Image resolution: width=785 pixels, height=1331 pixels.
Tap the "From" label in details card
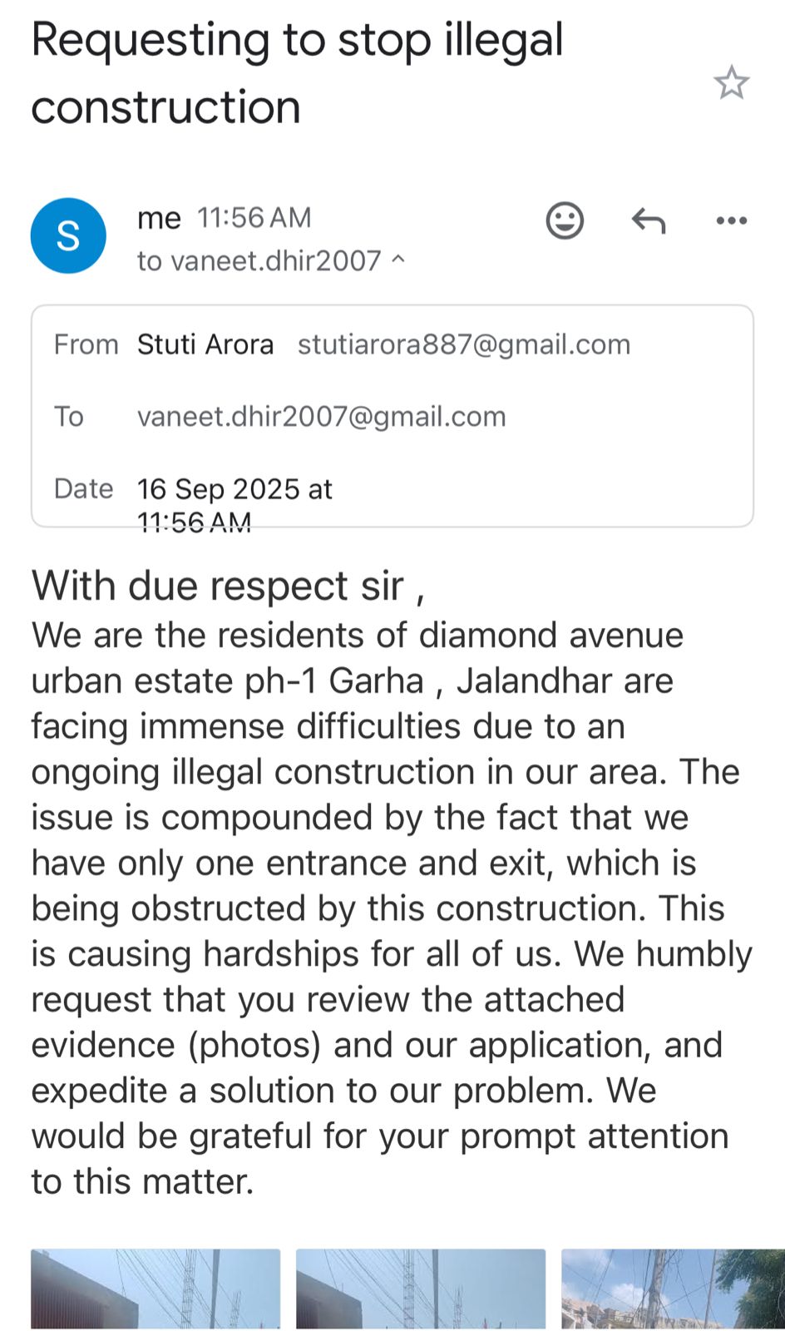(x=86, y=344)
